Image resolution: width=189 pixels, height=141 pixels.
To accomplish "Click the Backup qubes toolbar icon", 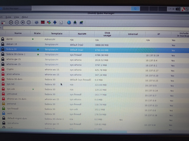I will point(75,23).
